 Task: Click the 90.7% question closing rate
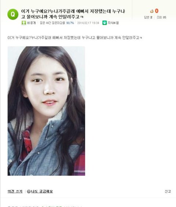pos(70,23)
